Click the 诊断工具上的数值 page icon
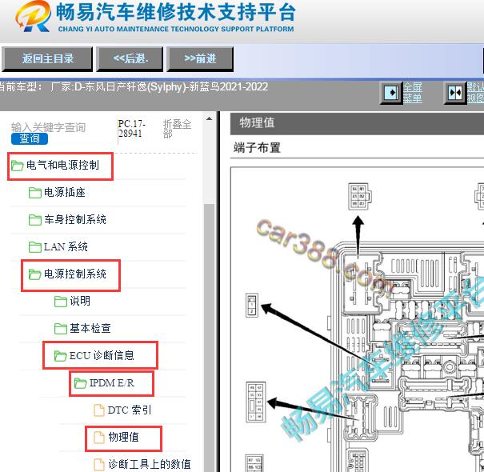This screenshot has width=484, height=472. [98, 465]
